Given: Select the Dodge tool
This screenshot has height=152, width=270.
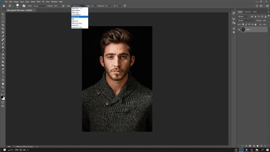Looking at the screenshot, I should tap(3, 65).
